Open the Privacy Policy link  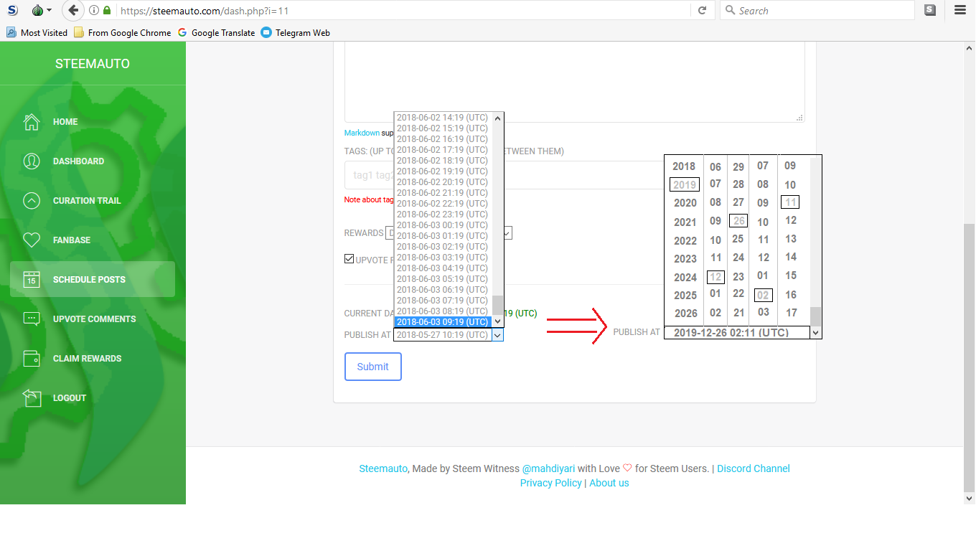click(x=551, y=483)
